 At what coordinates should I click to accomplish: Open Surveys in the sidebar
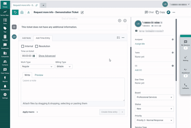tap(5, 38)
